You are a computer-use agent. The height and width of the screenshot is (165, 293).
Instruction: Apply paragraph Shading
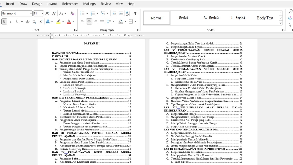coord(121,21)
